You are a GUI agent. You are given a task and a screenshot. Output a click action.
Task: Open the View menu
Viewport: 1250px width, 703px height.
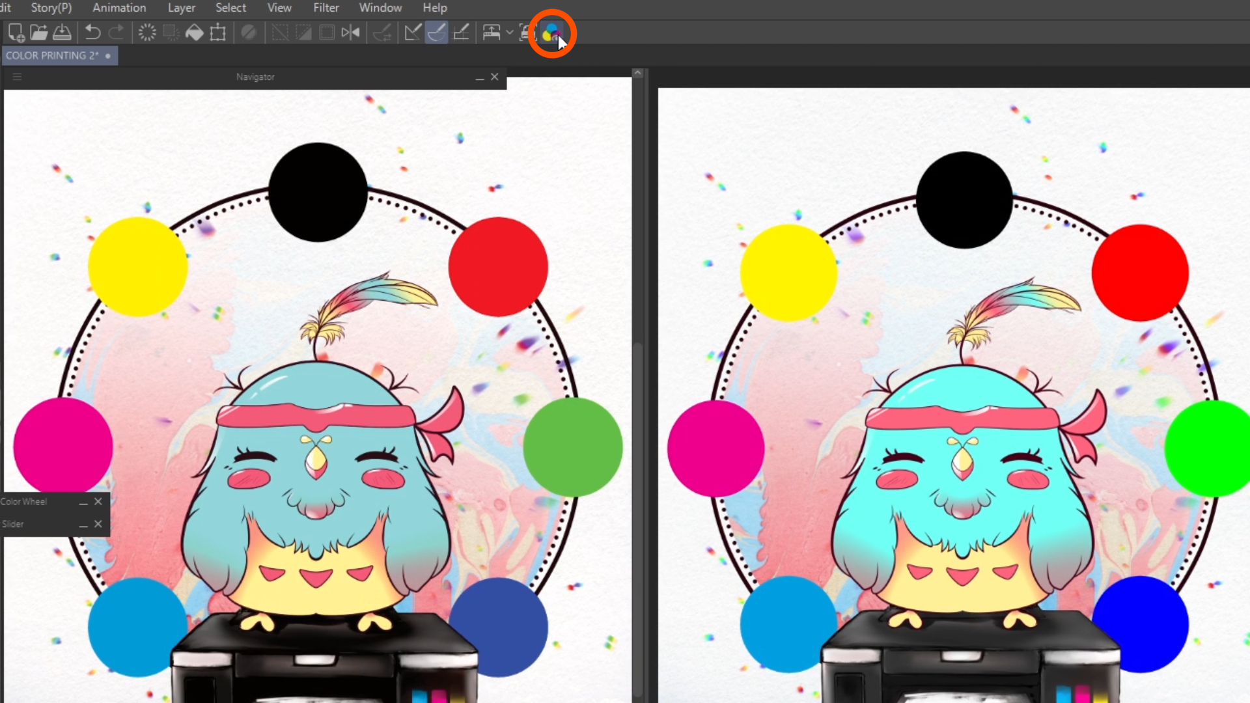(x=279, y=8)
